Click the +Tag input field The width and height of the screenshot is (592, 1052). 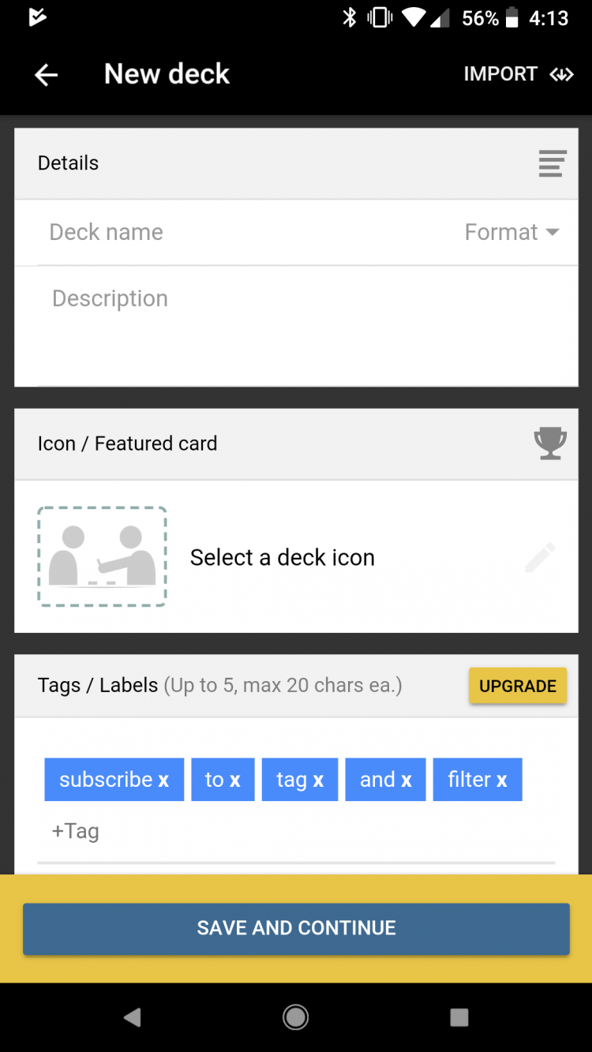pyautogui.click(x=76, y=830)
